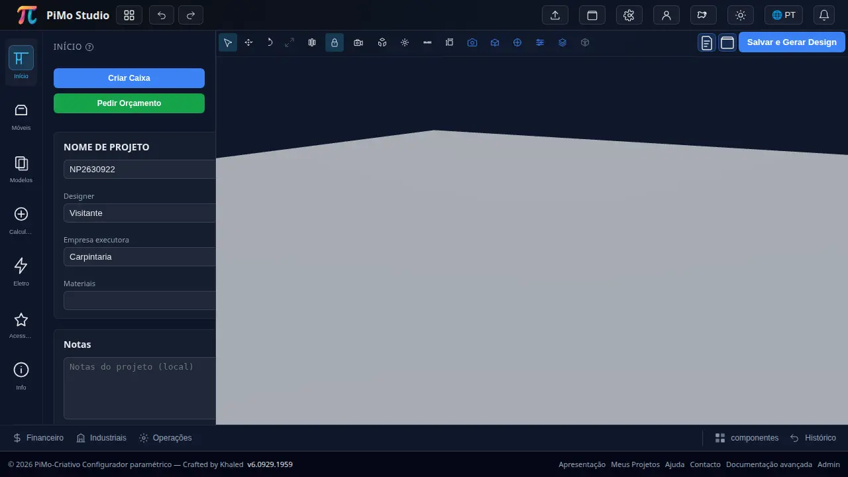
Task: Open the notifications bell
Action: [x=824, y=15]
